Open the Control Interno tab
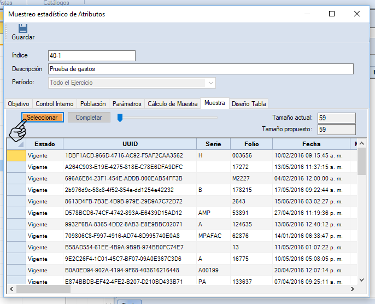Screen dimensions: 375x304 54,104
